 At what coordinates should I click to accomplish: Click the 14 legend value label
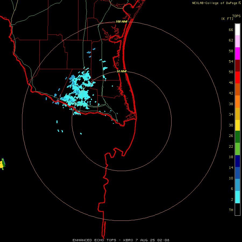(231, 168)
